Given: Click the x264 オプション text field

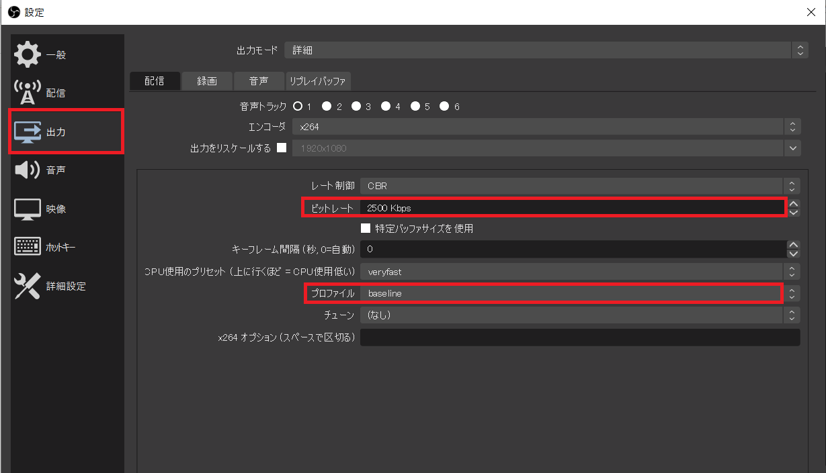Looking at the screenshot, I should tap(579, 337).
